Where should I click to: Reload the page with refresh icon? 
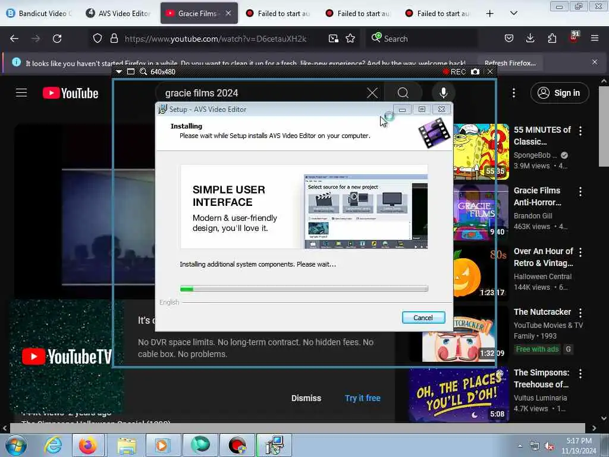point(57,39)
